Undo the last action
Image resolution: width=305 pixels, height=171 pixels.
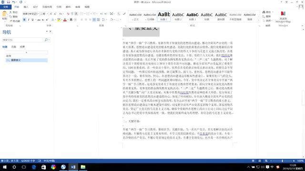point(14,2)
